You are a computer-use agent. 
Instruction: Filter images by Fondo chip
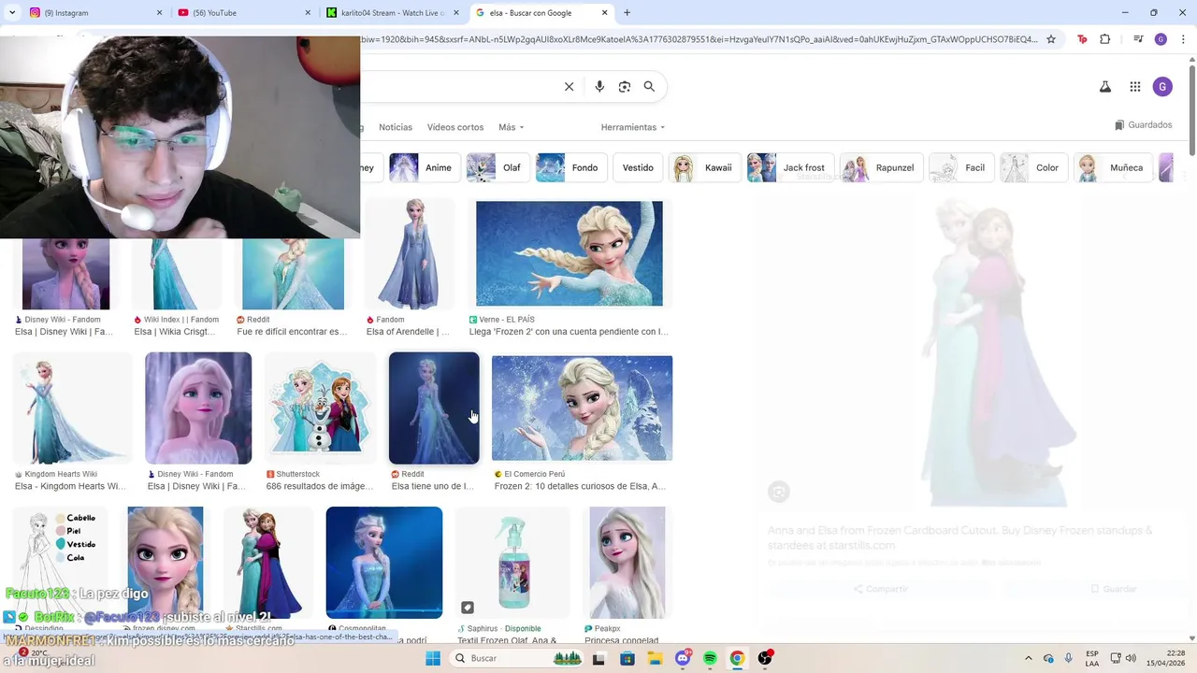pyautogui.click(x=570, y=168)
